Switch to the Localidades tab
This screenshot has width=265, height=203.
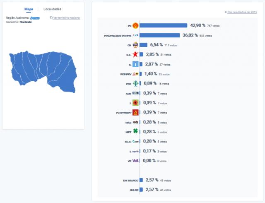coord(53,9)
